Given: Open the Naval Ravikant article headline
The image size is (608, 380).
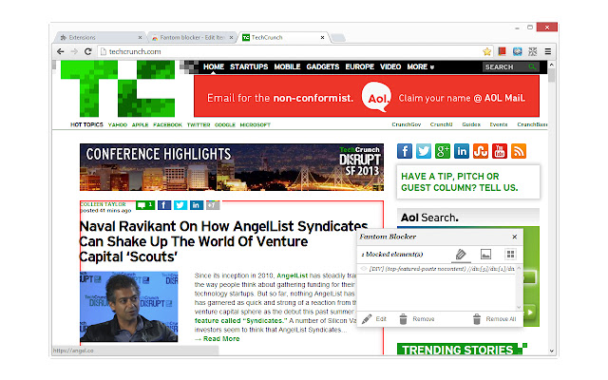Looking at the screenshot, I should (223, 241).
